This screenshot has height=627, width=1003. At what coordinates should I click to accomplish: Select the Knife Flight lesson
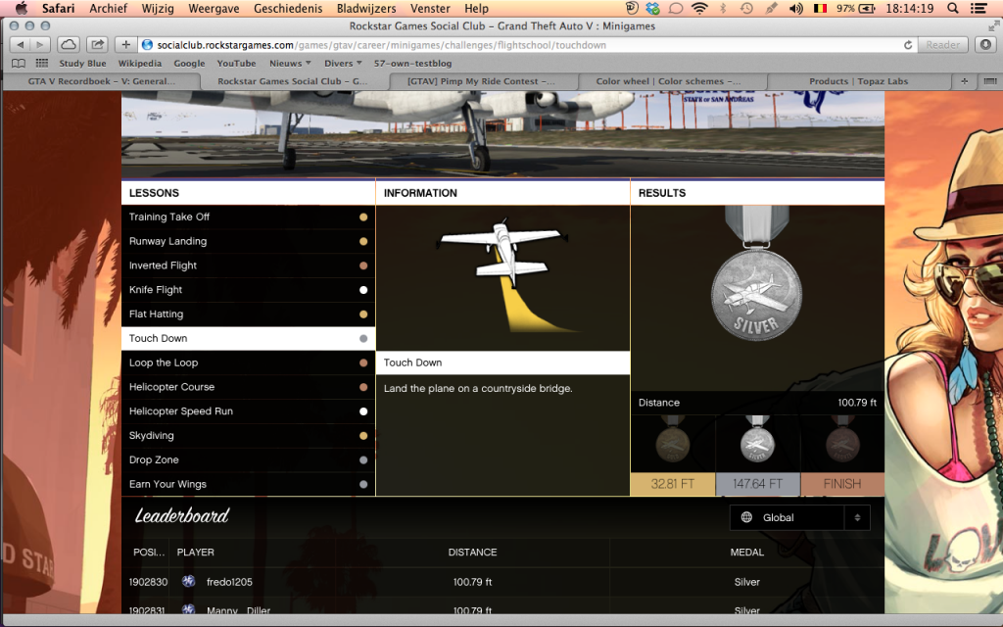pyautogui.click(x=248, y=290)
